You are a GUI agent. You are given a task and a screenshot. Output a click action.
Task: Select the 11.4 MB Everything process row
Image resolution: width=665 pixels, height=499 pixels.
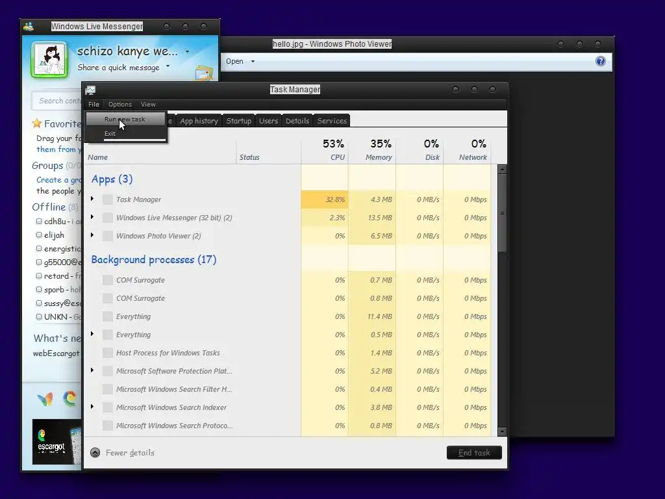coord(289,316)
